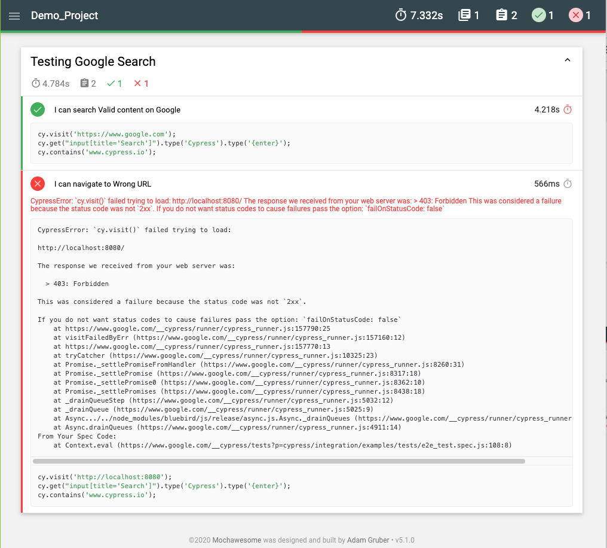
Task: Click the suite tests clipboard icon
Action: click(x=84, y=83)
